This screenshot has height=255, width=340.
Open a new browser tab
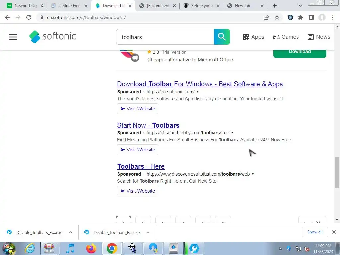tap(275, 6)
